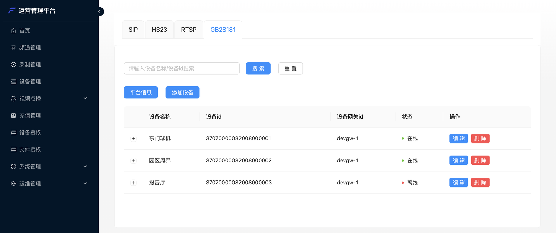Go to 录制管理 page
Screen dimensions: 556x233
[x=49, y=65]
